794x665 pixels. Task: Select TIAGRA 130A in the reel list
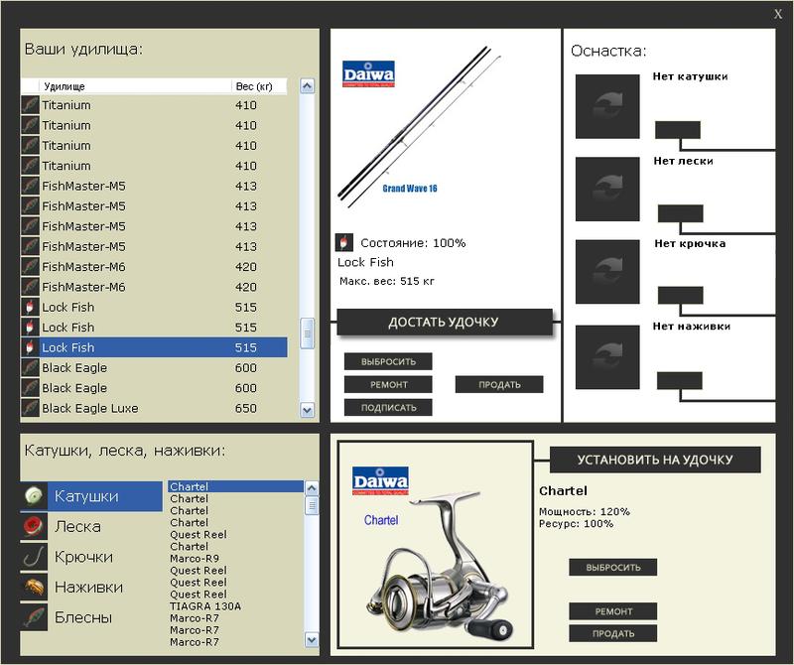click(235, 606)
